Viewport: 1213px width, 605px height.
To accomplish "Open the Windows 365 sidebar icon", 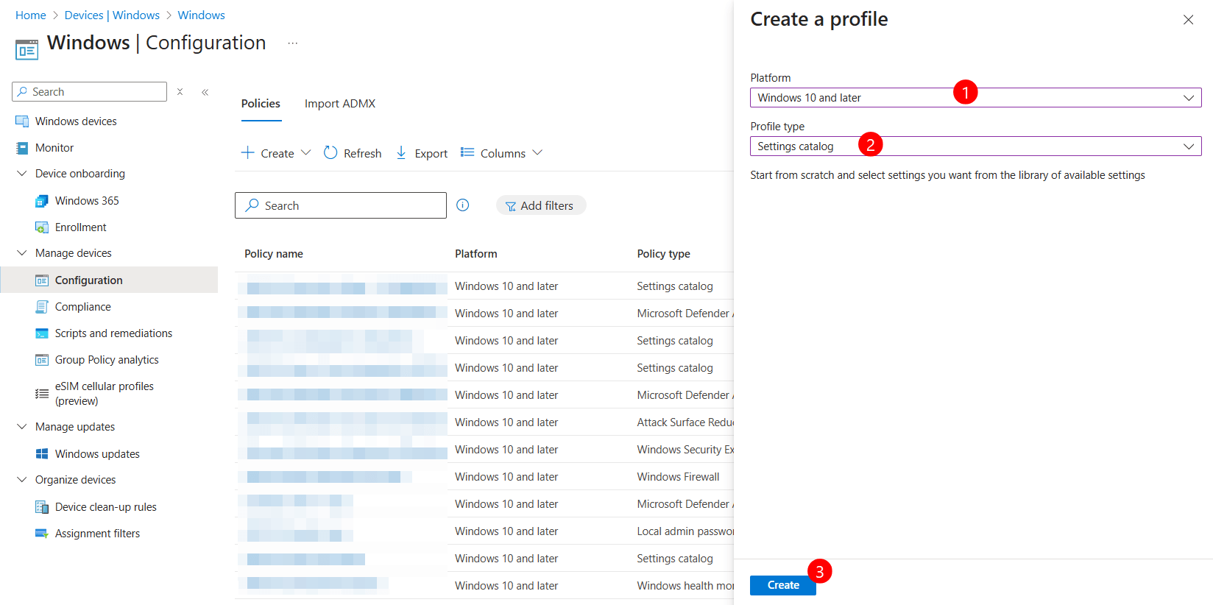I will click(42, 201).
